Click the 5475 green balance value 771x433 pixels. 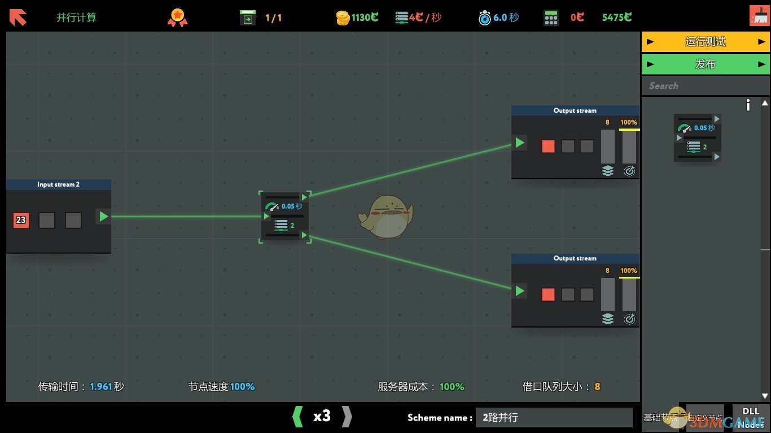coord(617,17)
